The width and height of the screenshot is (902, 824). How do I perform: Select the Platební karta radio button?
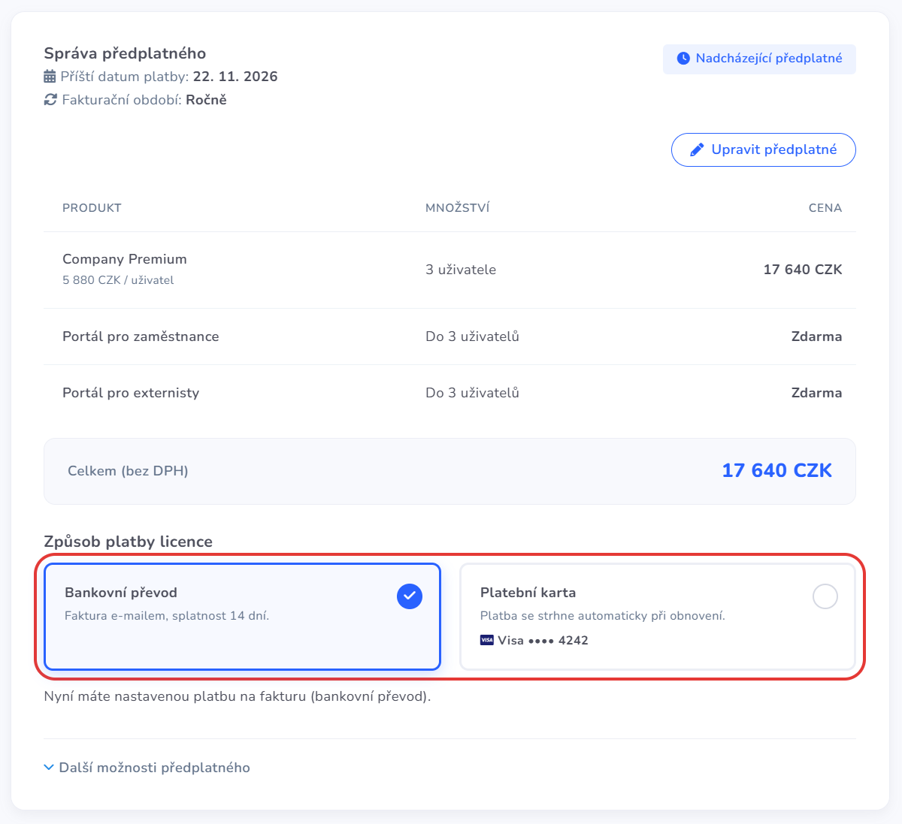[x=825, y=596]
